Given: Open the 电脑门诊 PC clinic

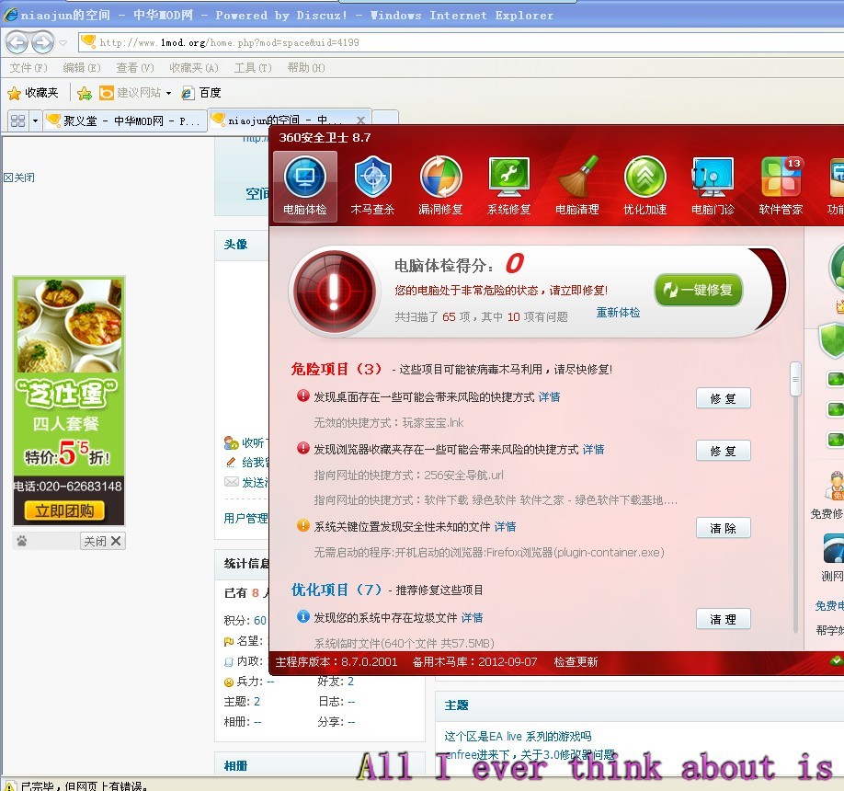Looking at the screenshot, I should (712, 182).
